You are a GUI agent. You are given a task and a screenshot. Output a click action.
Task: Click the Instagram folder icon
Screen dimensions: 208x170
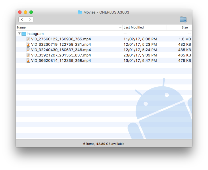click(24, 34)
